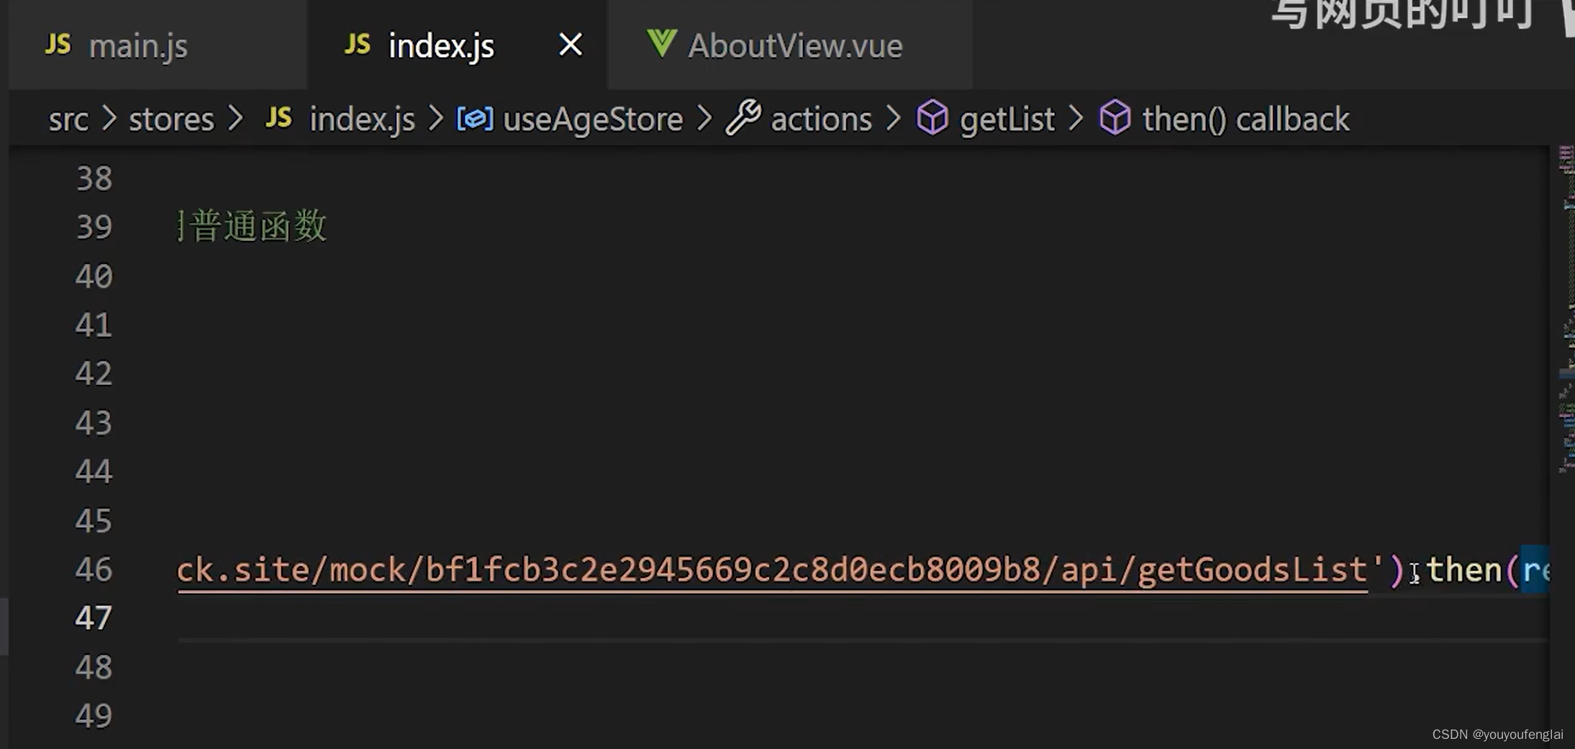This screenshot has width=1575, height=749.
Task: Click the Vue logo on AboutView.vue tab
Action: (x=661, y=44)
